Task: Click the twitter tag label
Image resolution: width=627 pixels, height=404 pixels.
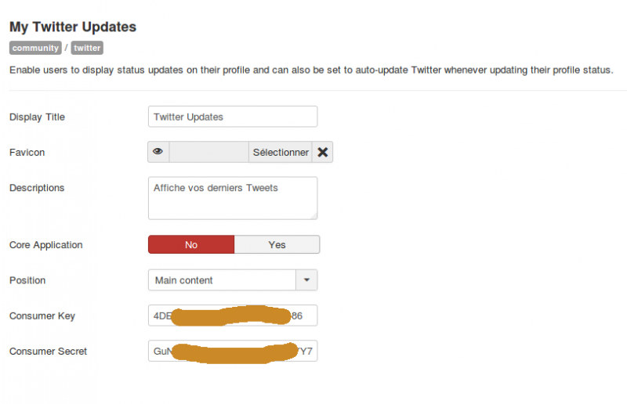Action: pos(87,48)
